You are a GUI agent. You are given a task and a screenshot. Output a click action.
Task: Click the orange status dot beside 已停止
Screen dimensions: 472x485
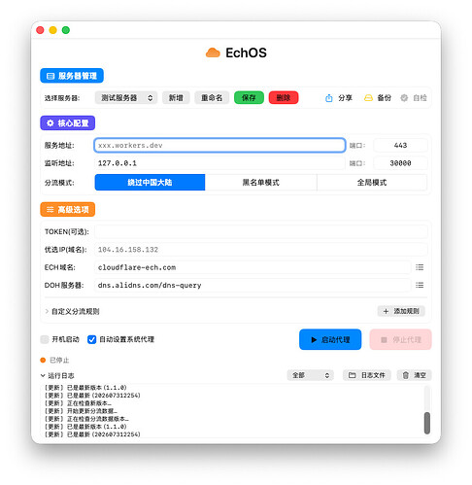pos(43,360)
